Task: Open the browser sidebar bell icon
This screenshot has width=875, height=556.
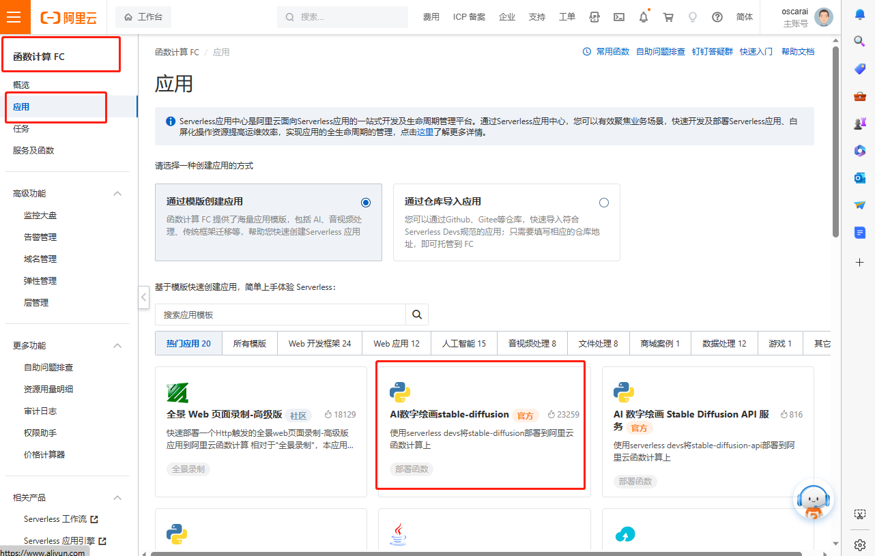Action: click(x=860, y=14)
